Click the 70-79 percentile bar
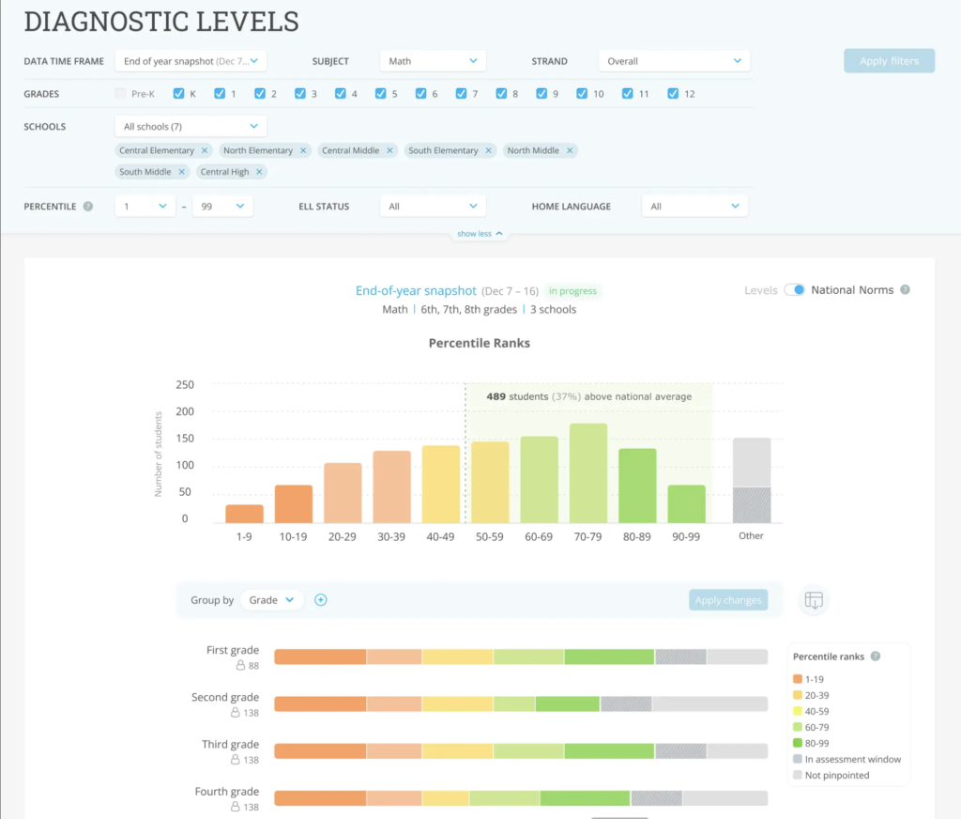Viewport: 961px width, 819px height. click(x=588, y=473)
